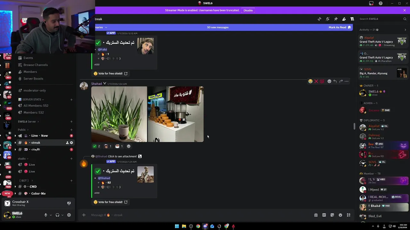Invite members to streak channel
The width and height of the screenshot is (410, 230).
click(x=67, y=143)
